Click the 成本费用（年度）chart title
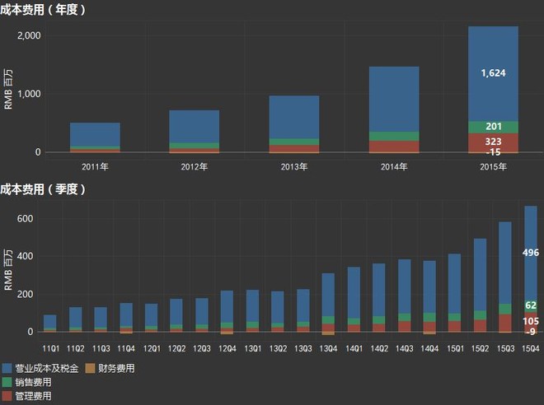This screenshot has width=544, height=405. 43,9
